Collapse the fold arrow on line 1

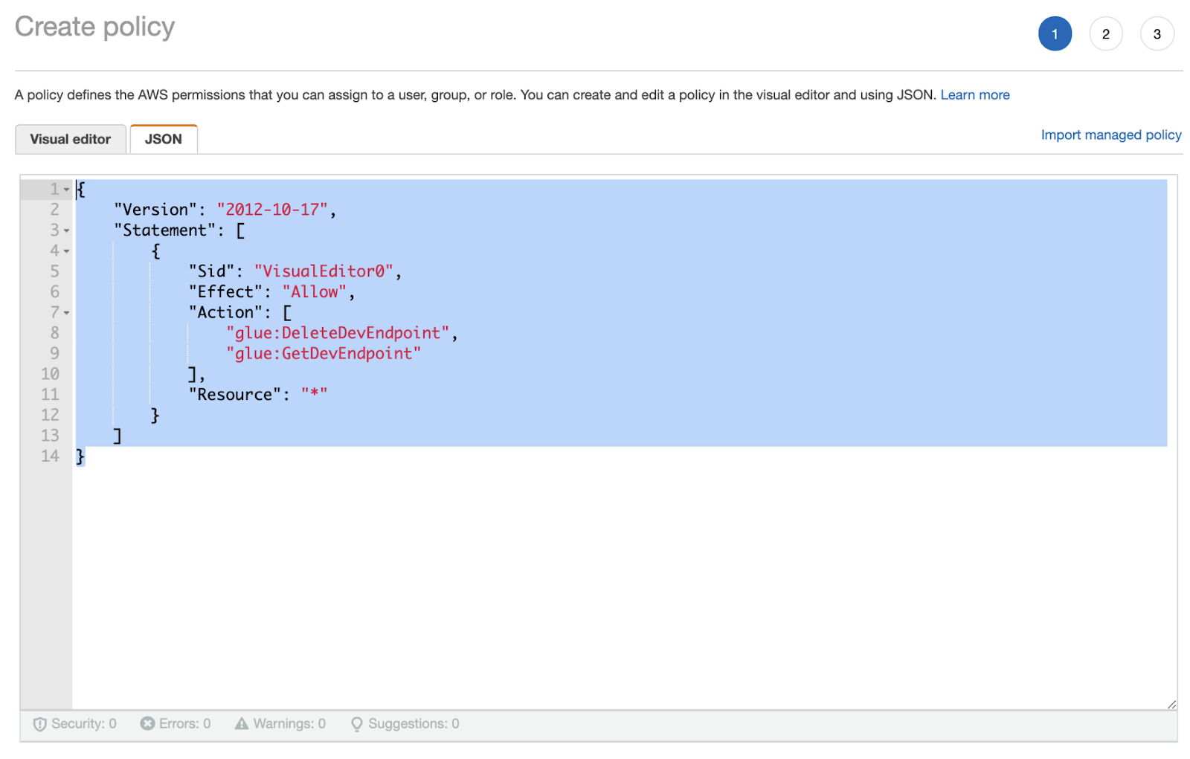[x=66, y=190]
